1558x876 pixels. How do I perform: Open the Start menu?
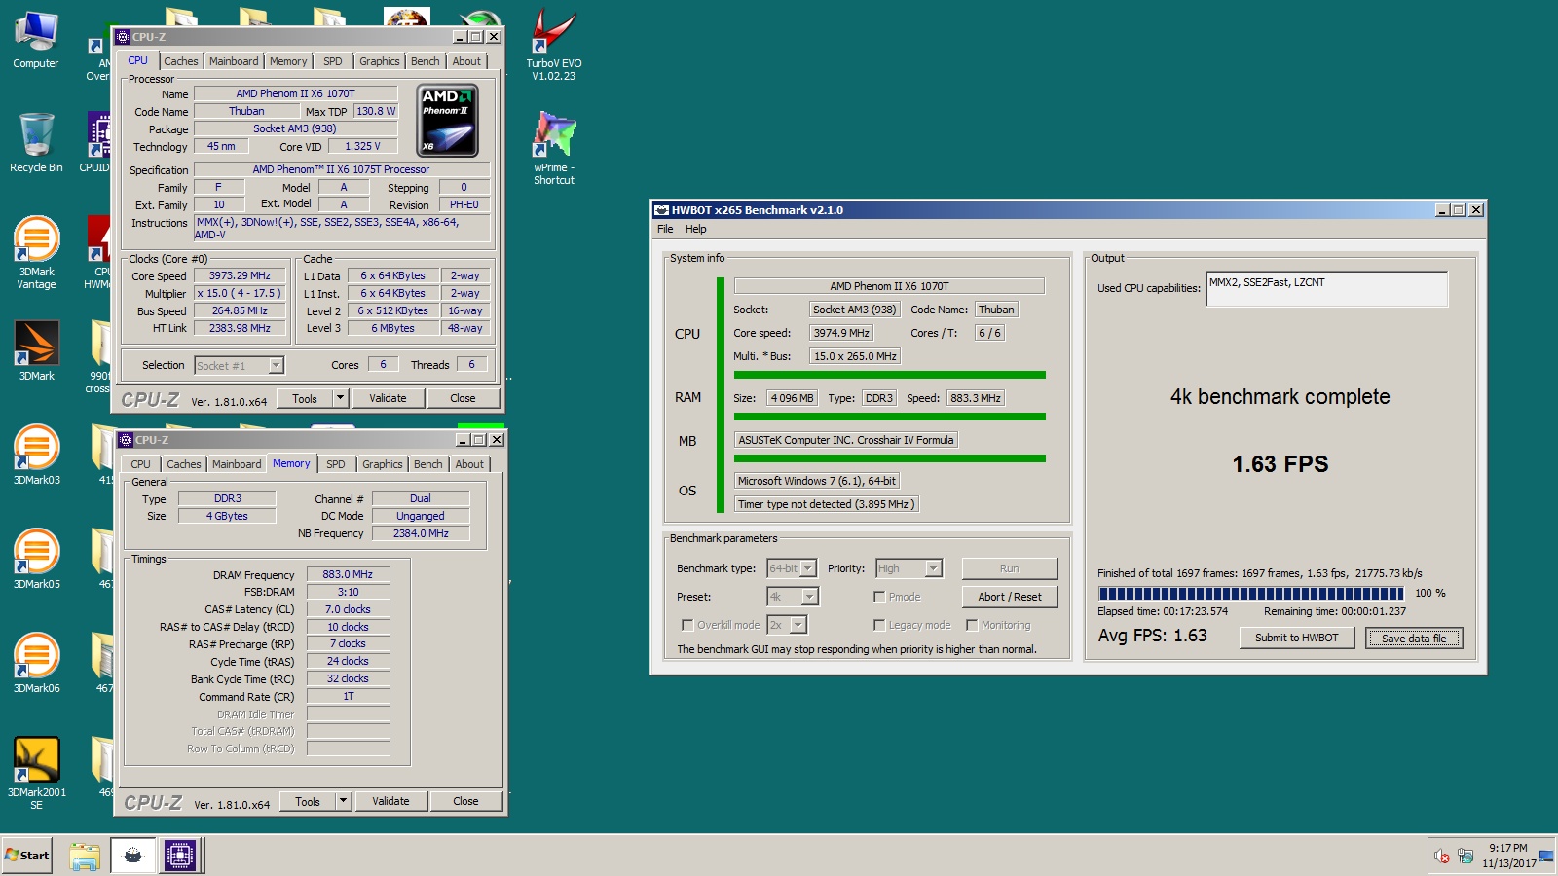click(x=27, y=856)
